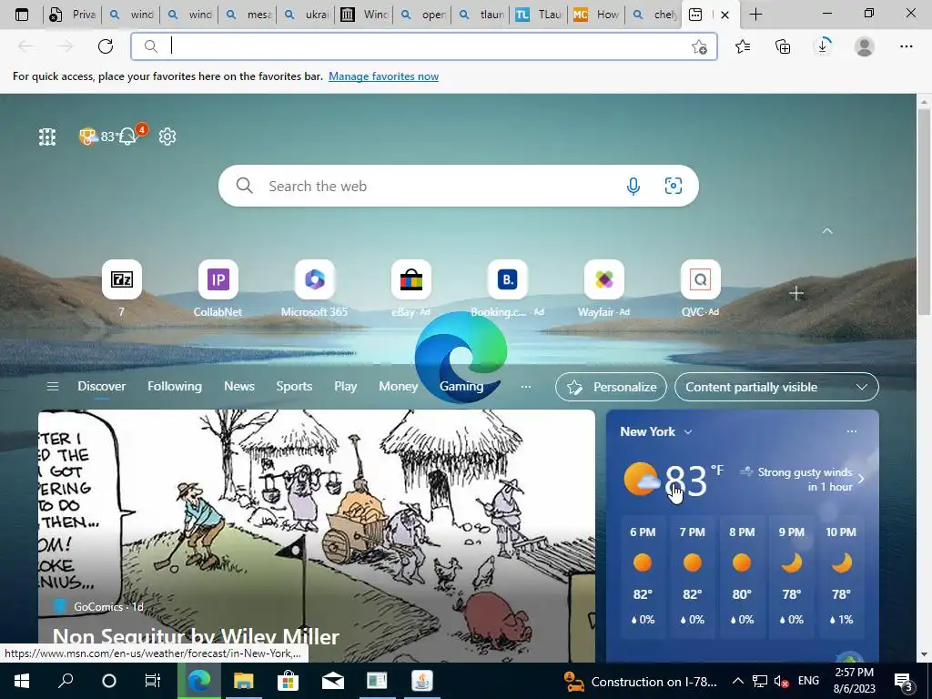Open Construction on I-78 traffic widget

pos(640,681)
